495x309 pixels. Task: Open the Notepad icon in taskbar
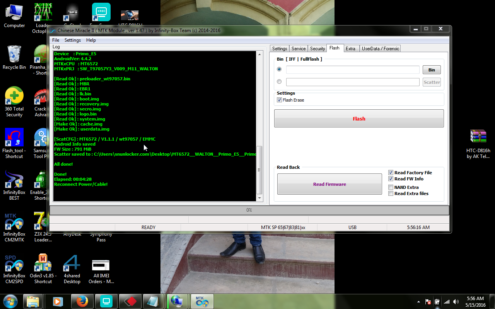click(x=154, y=301)
